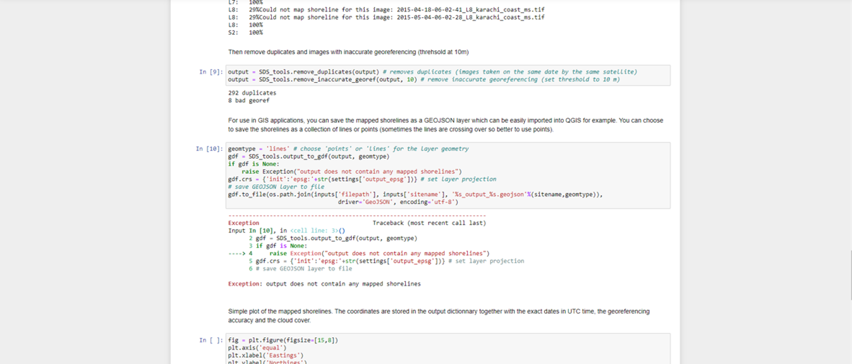
Task: Click the 'For use in GIS applications' paragraph
Action: (x=445, y=125)
